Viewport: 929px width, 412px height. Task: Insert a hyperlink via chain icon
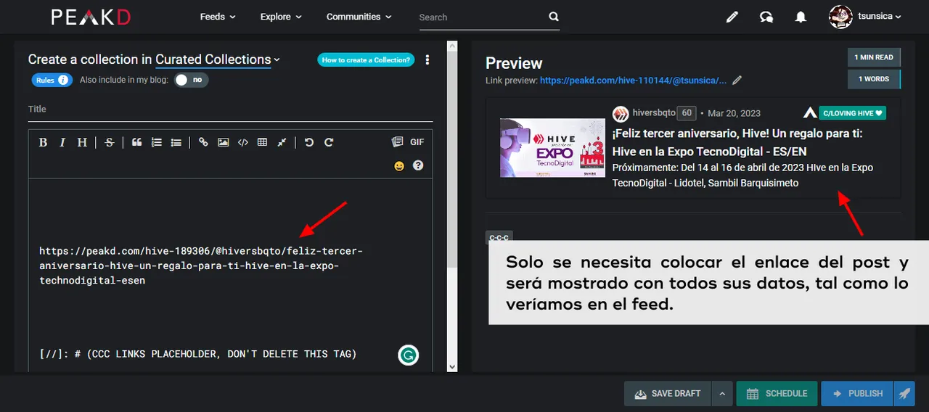tap(203, 142)
